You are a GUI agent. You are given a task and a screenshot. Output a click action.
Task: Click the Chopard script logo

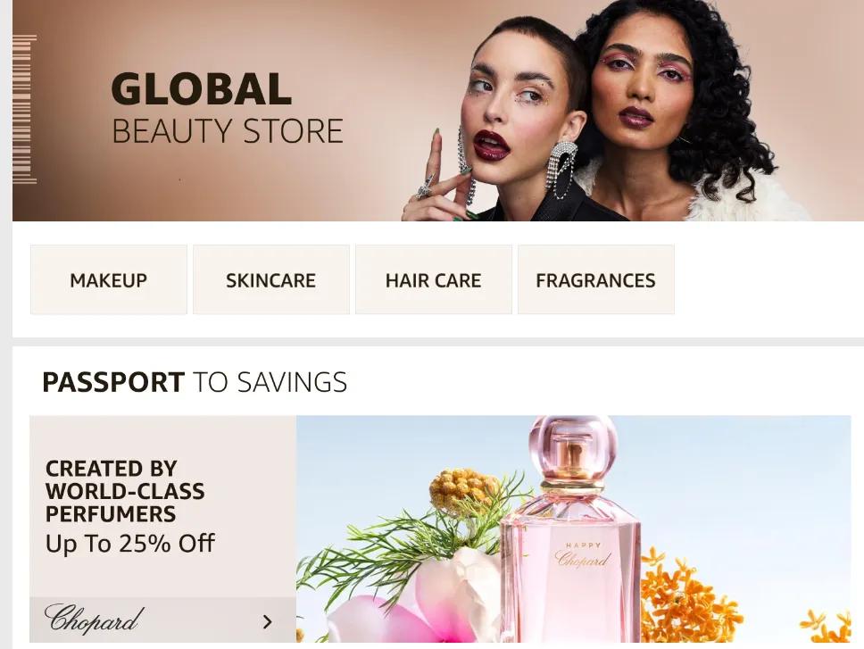95,620
